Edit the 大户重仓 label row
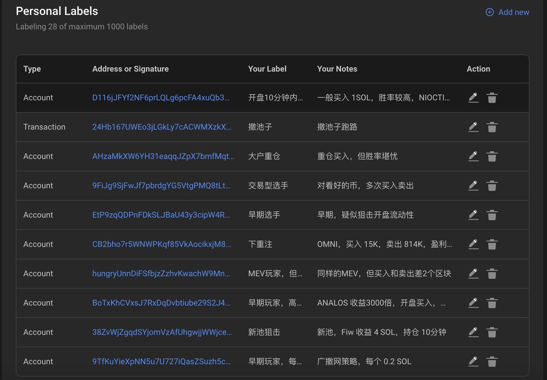 point(473,156)
